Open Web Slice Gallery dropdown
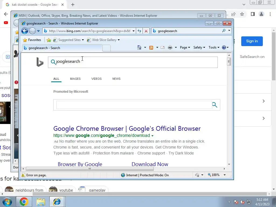Viewport: 276px width, 207px height. 103,40
